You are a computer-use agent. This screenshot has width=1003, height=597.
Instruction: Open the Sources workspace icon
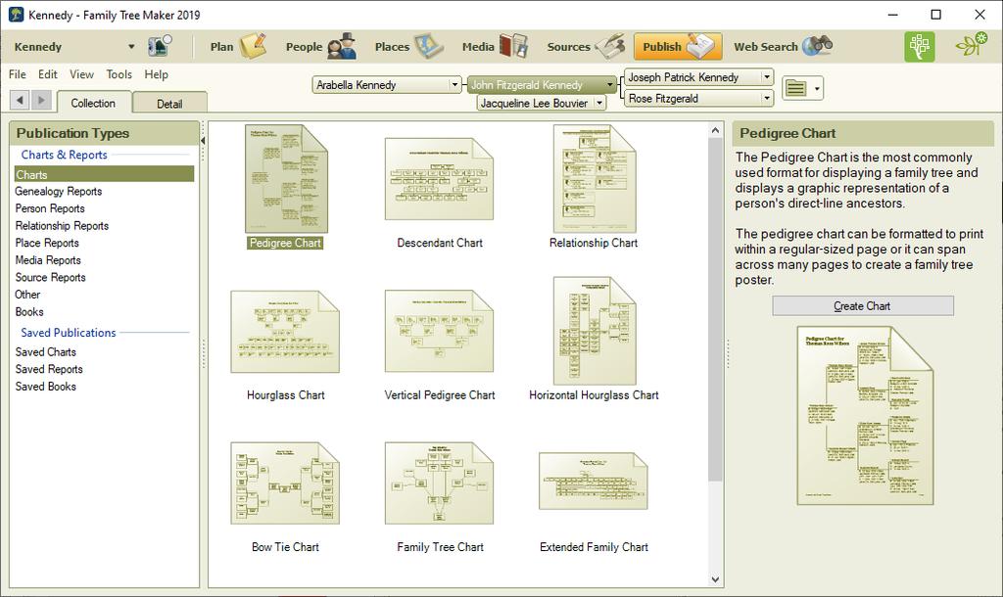point(609,46)
